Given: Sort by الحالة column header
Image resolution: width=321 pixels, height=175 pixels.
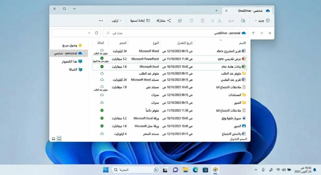Looking at the screenshot, I should coord(101,43).
